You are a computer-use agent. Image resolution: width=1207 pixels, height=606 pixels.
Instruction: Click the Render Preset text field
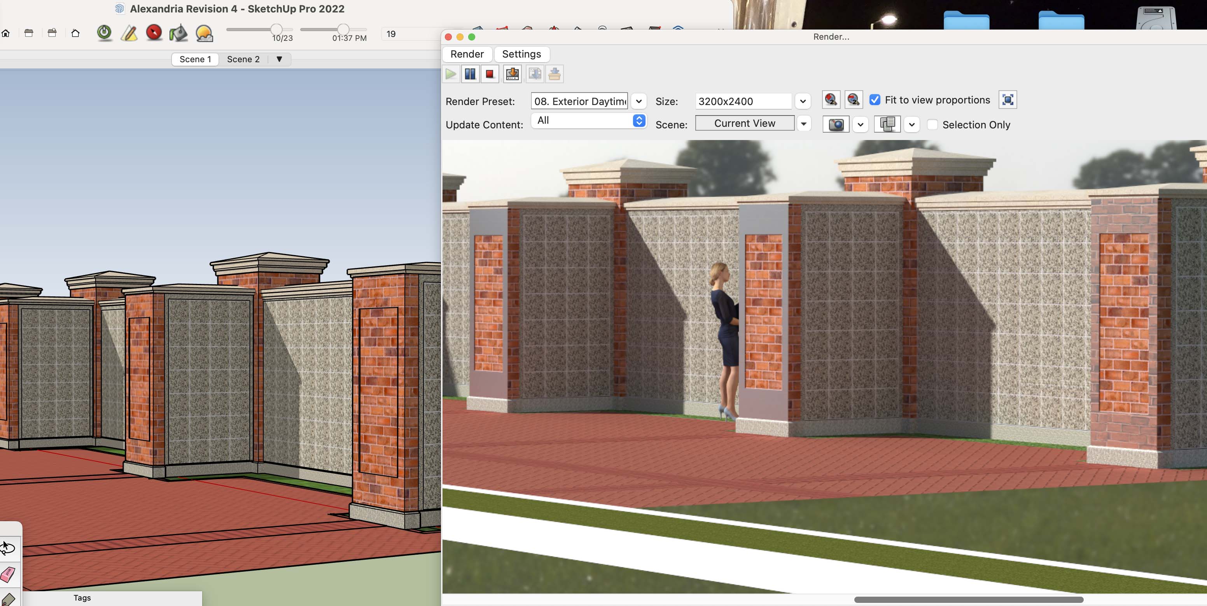[580, 101]
